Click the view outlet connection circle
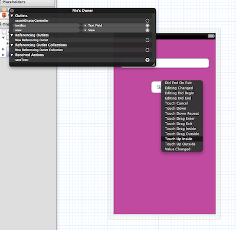 147,30
